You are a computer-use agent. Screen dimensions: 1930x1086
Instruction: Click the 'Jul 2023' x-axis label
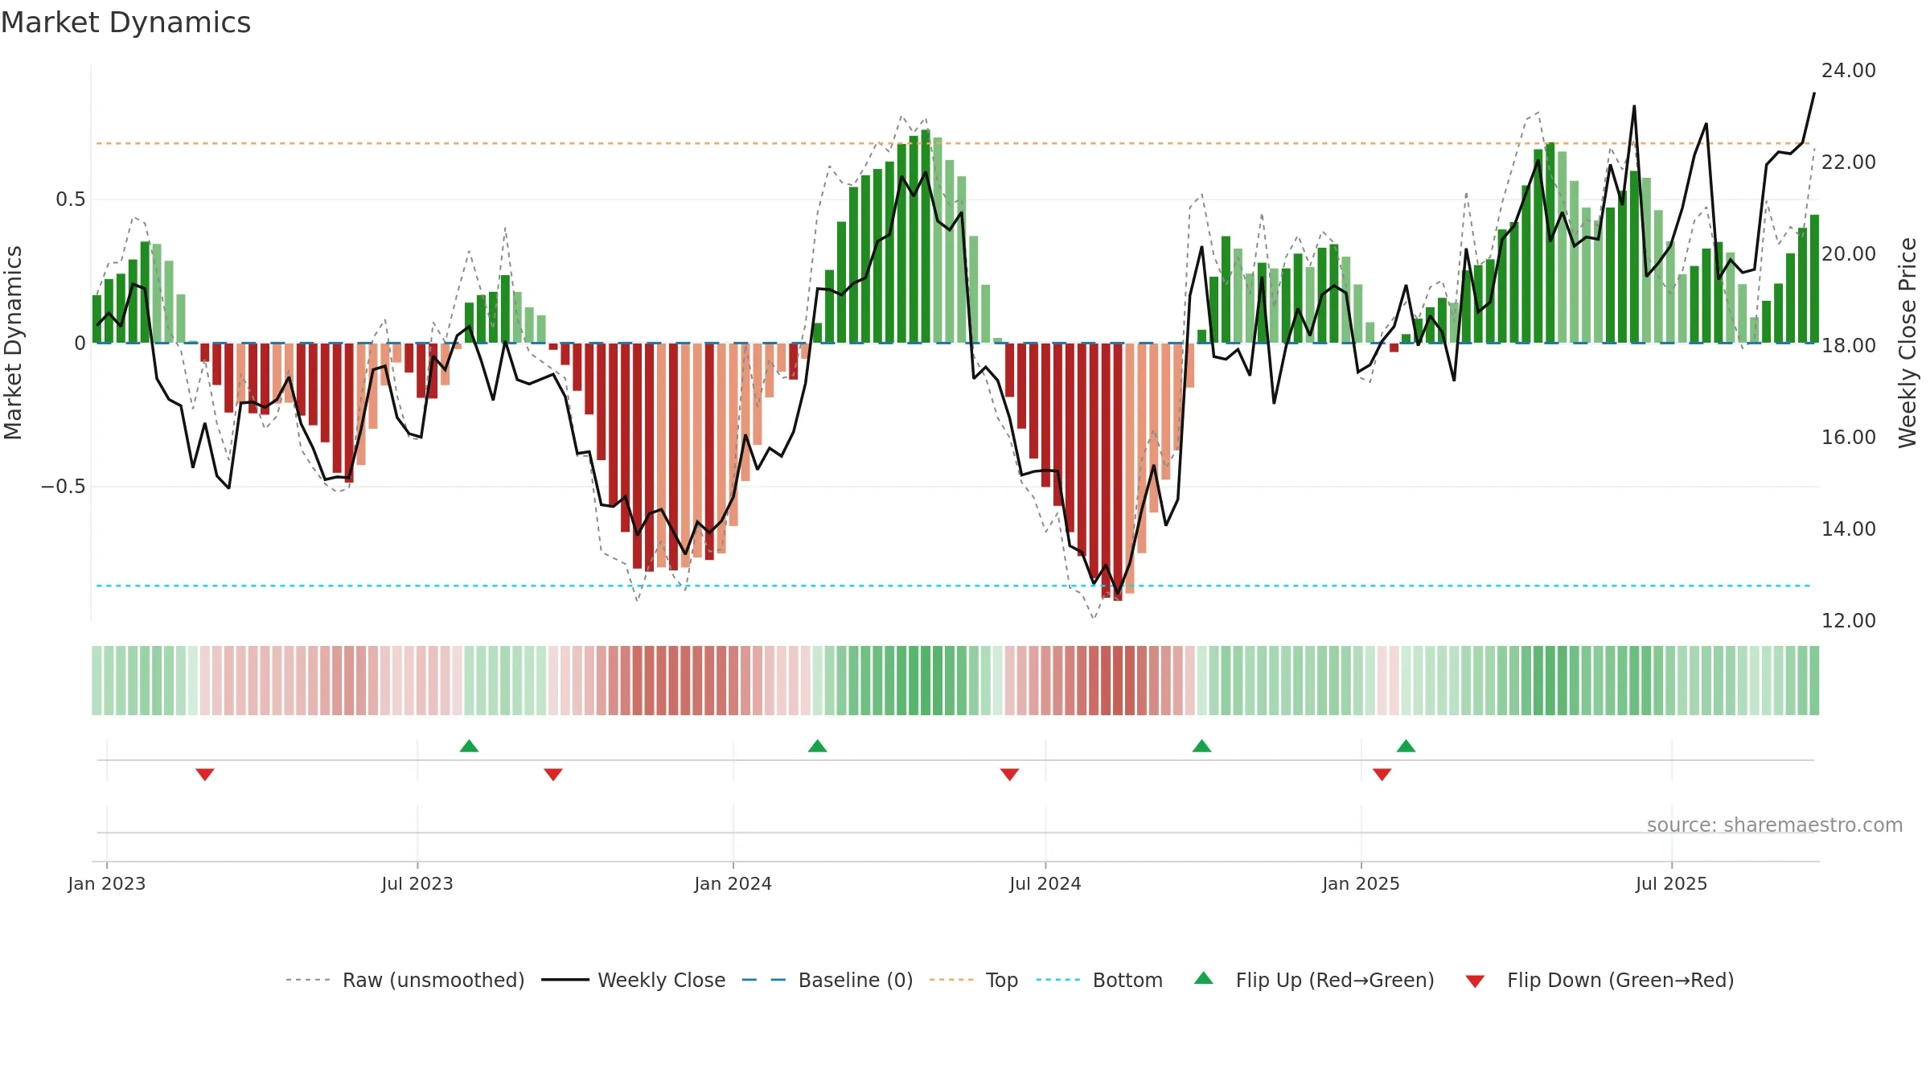[x=417, y=884]
